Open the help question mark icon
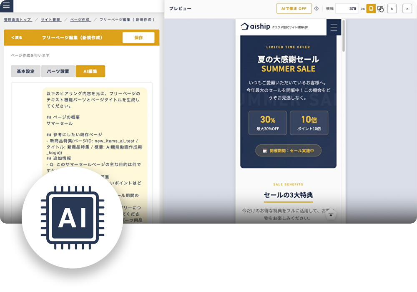The width and height of the screenshot is (417, 292). (x=317, y=8)
